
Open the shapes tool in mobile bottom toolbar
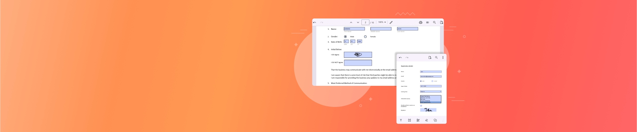(x=435, y=120)
